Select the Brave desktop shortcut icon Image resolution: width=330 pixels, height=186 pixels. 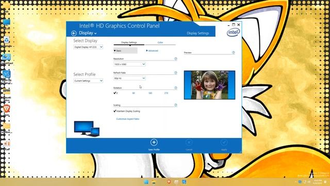click(7, 110)
